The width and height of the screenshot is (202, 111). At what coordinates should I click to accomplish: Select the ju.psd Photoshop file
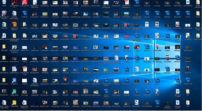[157, 103]
